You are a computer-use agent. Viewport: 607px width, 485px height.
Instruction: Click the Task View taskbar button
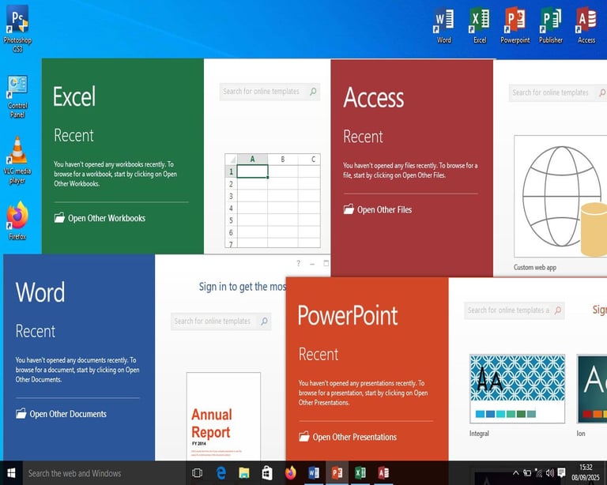198,472
